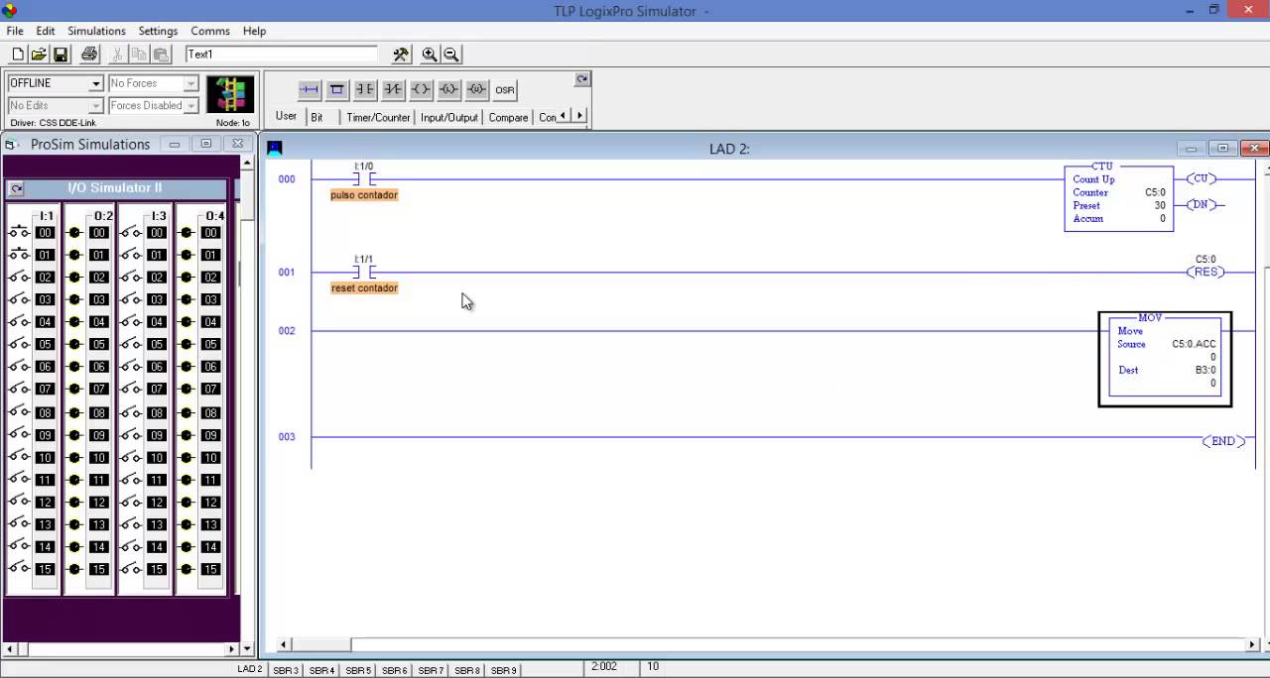1270x678 pixels.
Task: Open the Comms menu
Action: [x=210, y=31]
